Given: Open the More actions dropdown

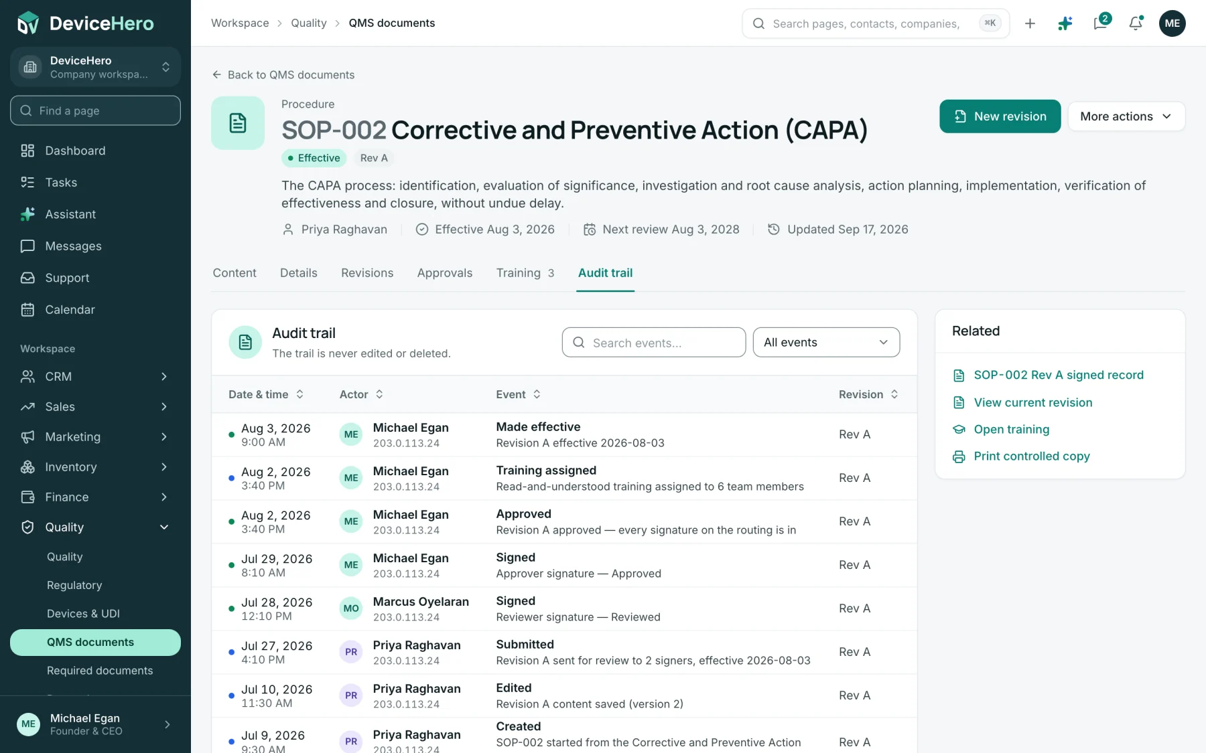Looking at the screenshot, I should point(1126,116).
